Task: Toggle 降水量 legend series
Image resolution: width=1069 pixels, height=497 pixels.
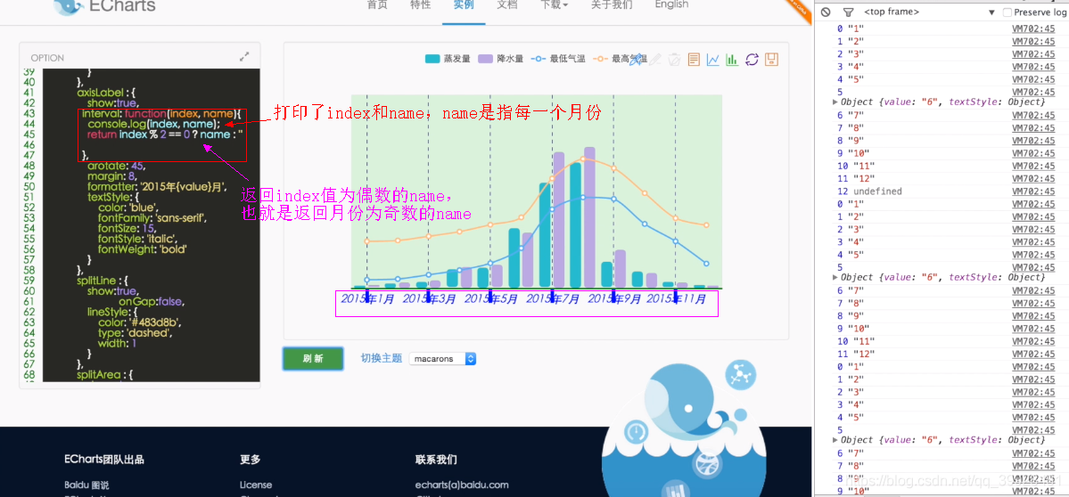Action: click(x=501, y=59)
